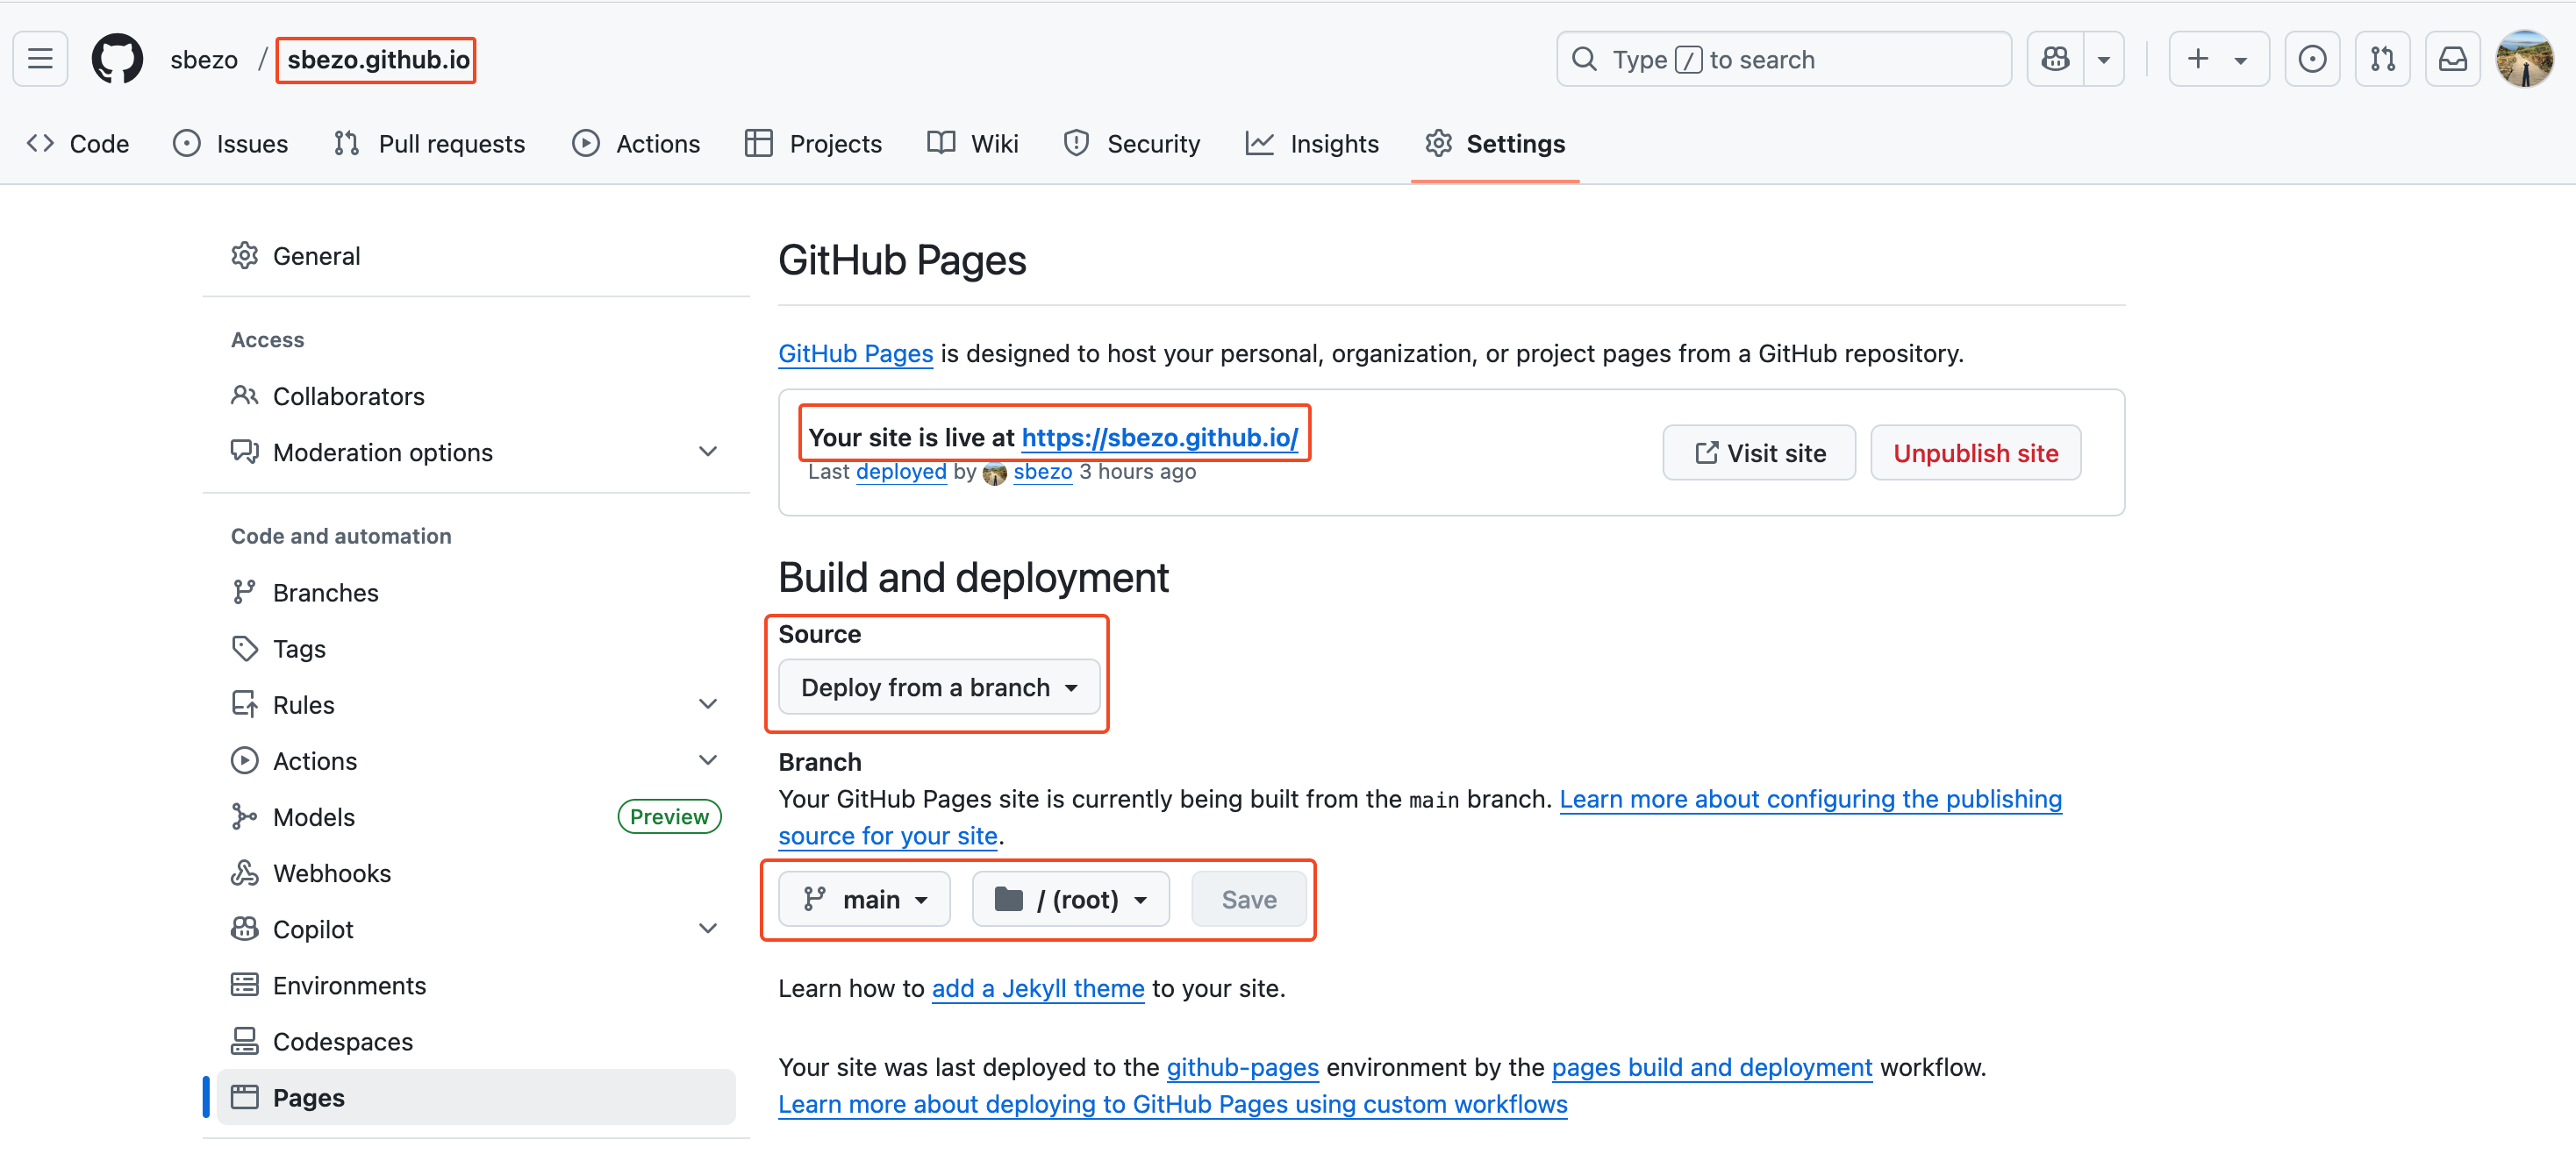Click the user profile avatar
Screen dimensions: 2576x1168
[2524, 59]
